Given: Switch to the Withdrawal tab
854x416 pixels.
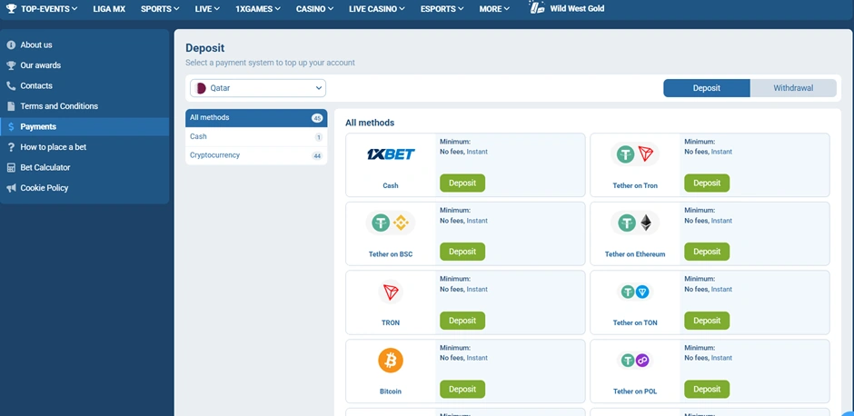Looking at the screenshot, I should [793, 88].
